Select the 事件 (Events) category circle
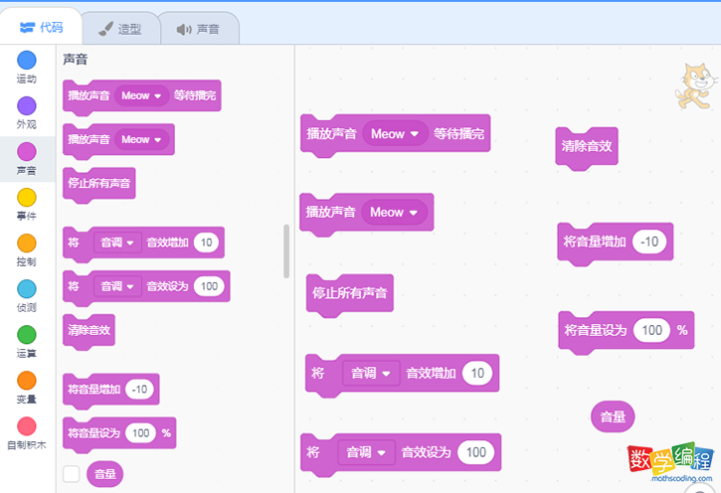 click(27, 198)
